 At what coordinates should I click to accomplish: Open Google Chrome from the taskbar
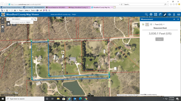tap(86, 99)
